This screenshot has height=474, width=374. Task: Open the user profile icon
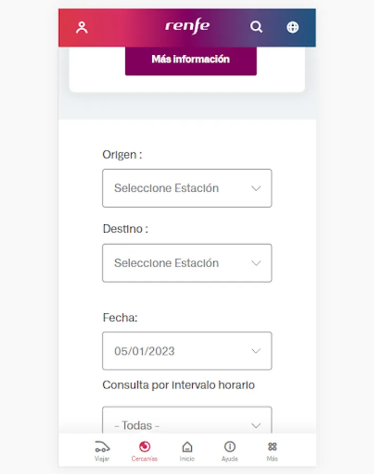(82, 27)
